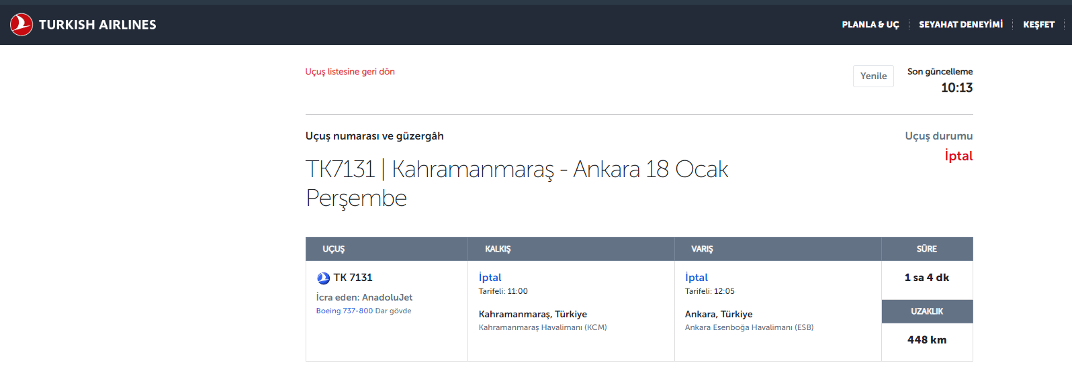This screenshot has height=373, width=1072.
Task: Click the Kahramanmaraş Havalimanı (KCM) airport text
Action: pos(542,328)
